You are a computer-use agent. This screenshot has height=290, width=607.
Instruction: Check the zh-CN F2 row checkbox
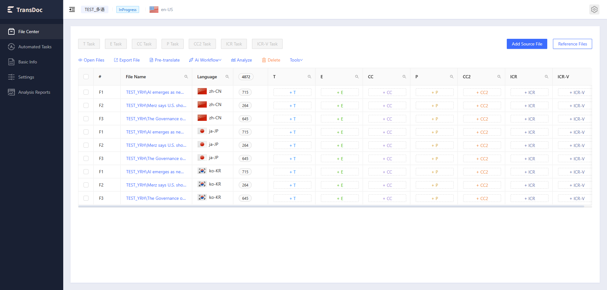[86, 105]
